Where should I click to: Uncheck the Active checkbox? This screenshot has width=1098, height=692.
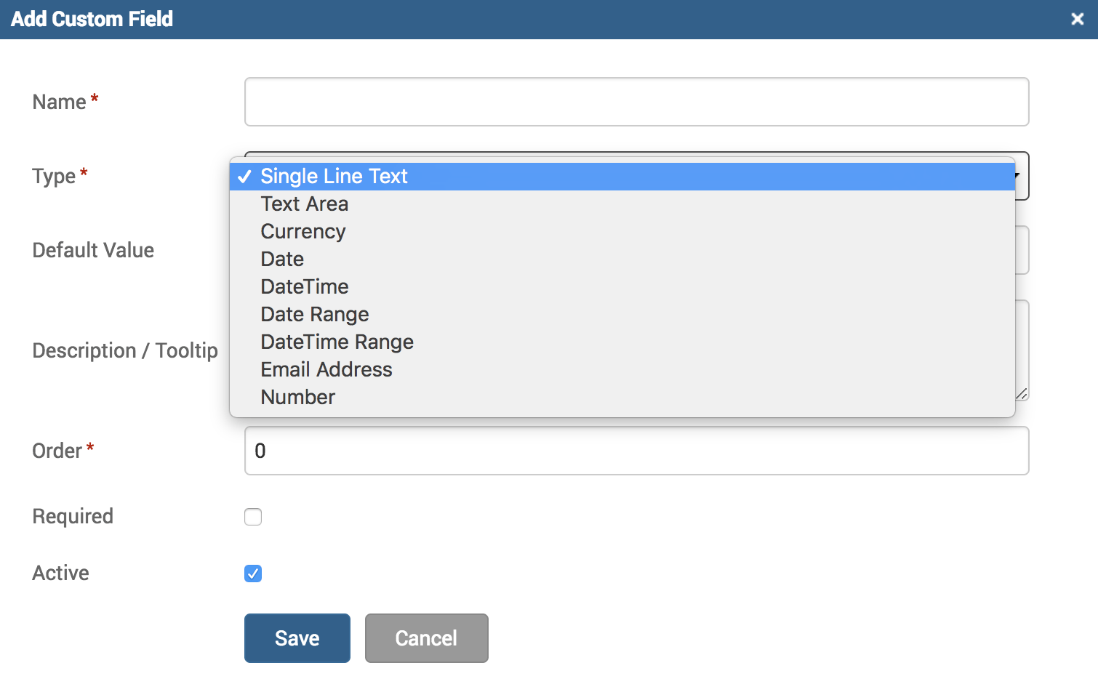(x=253, y=574)
